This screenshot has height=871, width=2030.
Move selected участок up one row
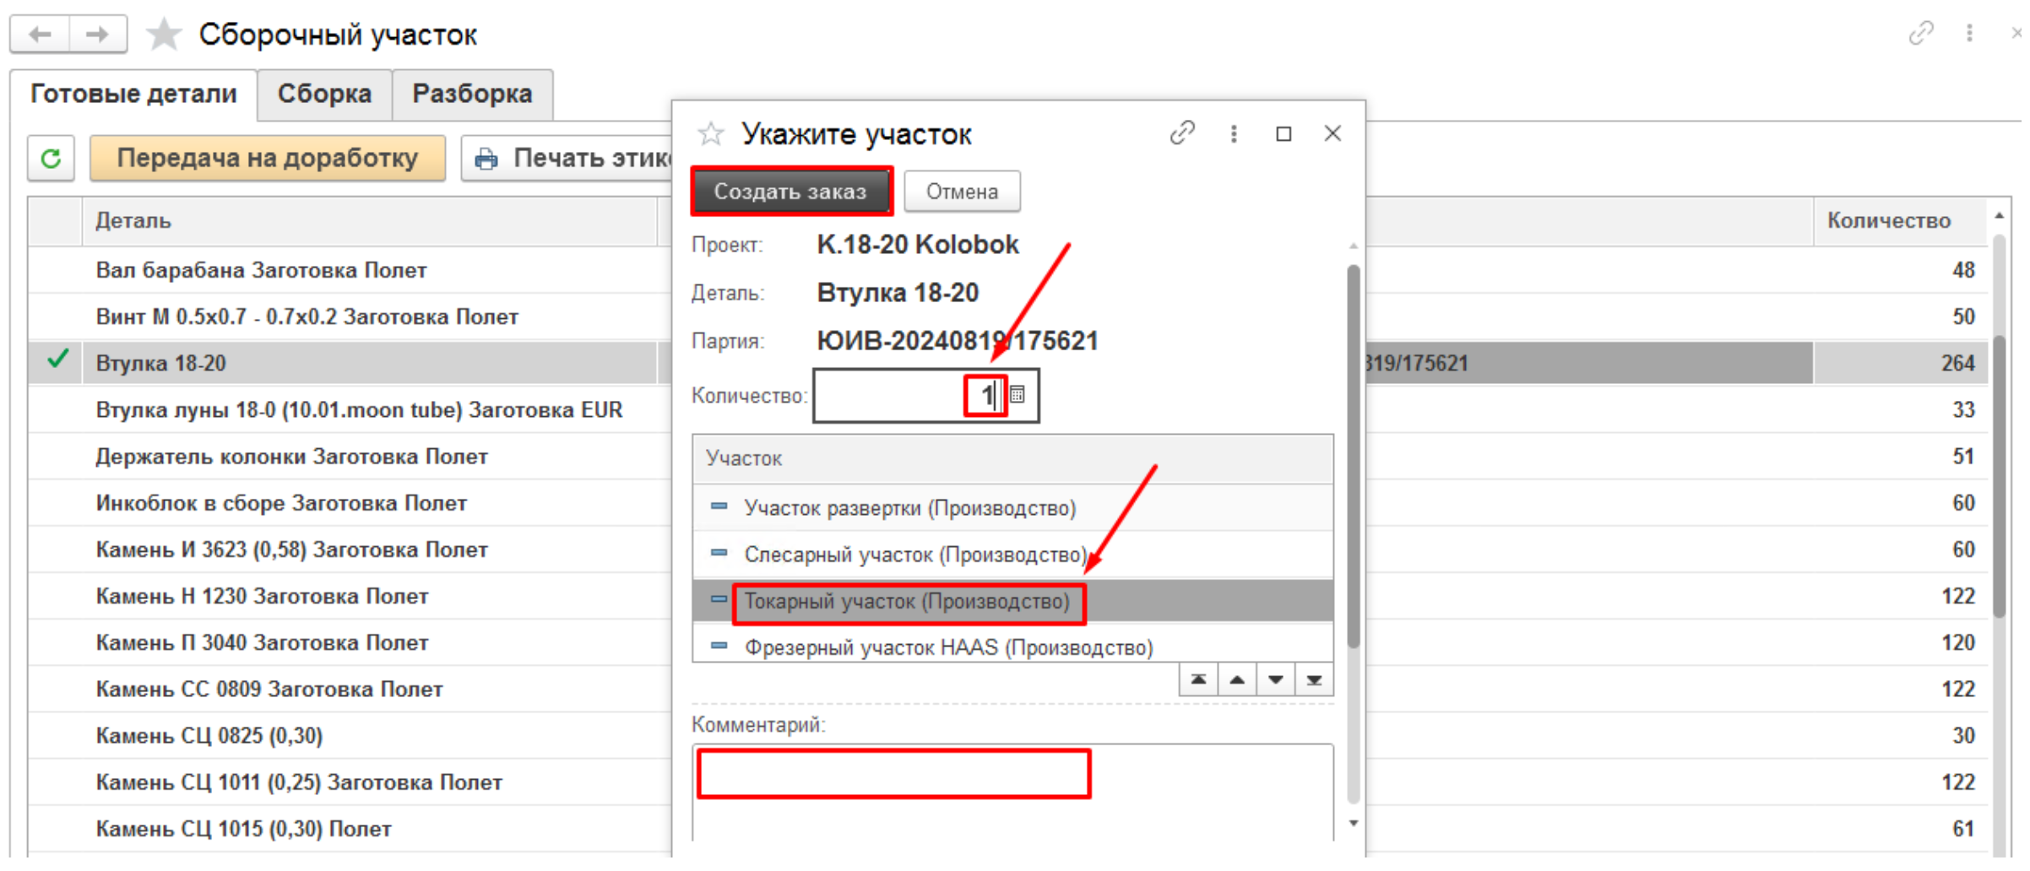point(1236,680)
